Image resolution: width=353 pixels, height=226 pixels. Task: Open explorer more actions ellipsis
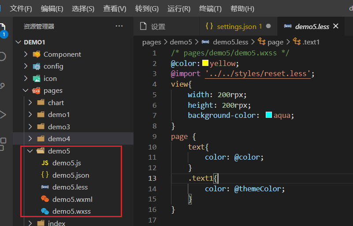(119, 26)
